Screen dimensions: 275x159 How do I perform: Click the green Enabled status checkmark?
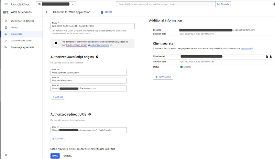click(x=181, y=67)
